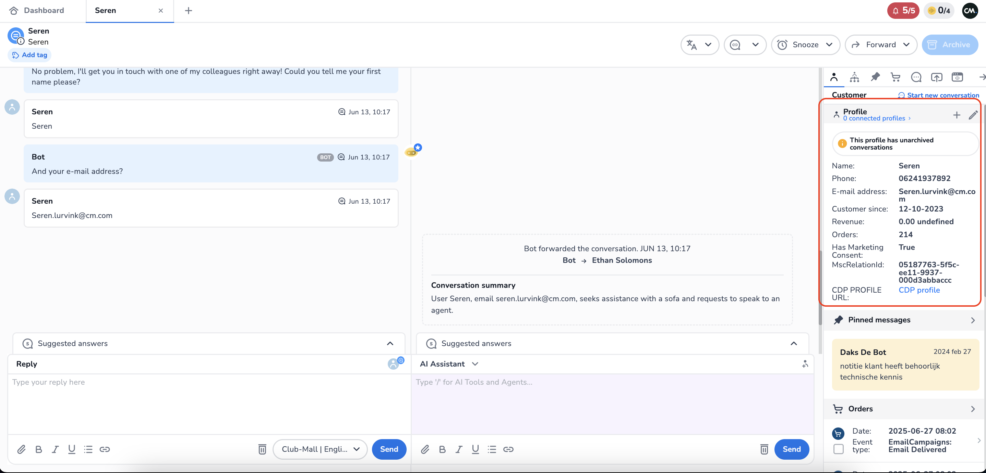Click the organization hierarchy icon in side panel
Viewport: 986px width, 473px height.
click(x=854, y=77)
